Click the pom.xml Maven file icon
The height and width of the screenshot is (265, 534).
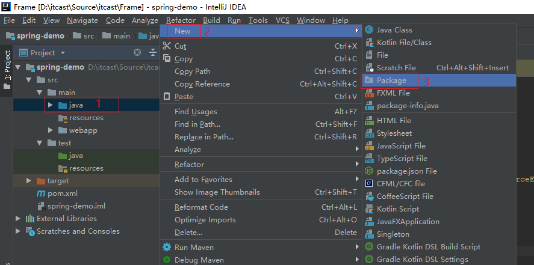[x=41, y=193]
